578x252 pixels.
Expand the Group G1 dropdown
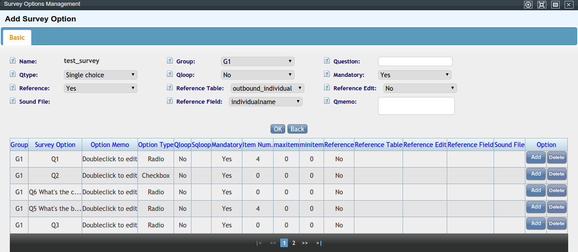pos(258,62)
